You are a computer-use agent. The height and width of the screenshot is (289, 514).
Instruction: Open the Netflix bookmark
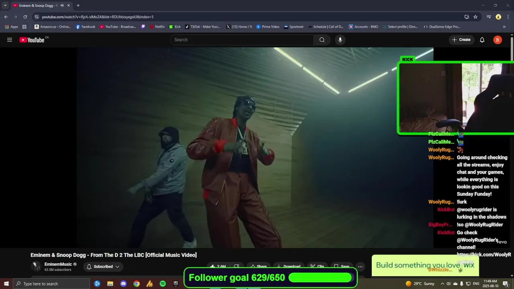(x=157, y=27)
